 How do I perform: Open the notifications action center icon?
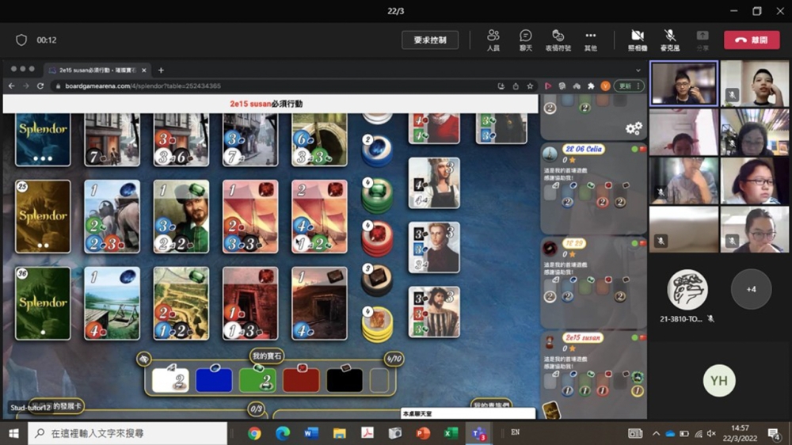(774, 433)
